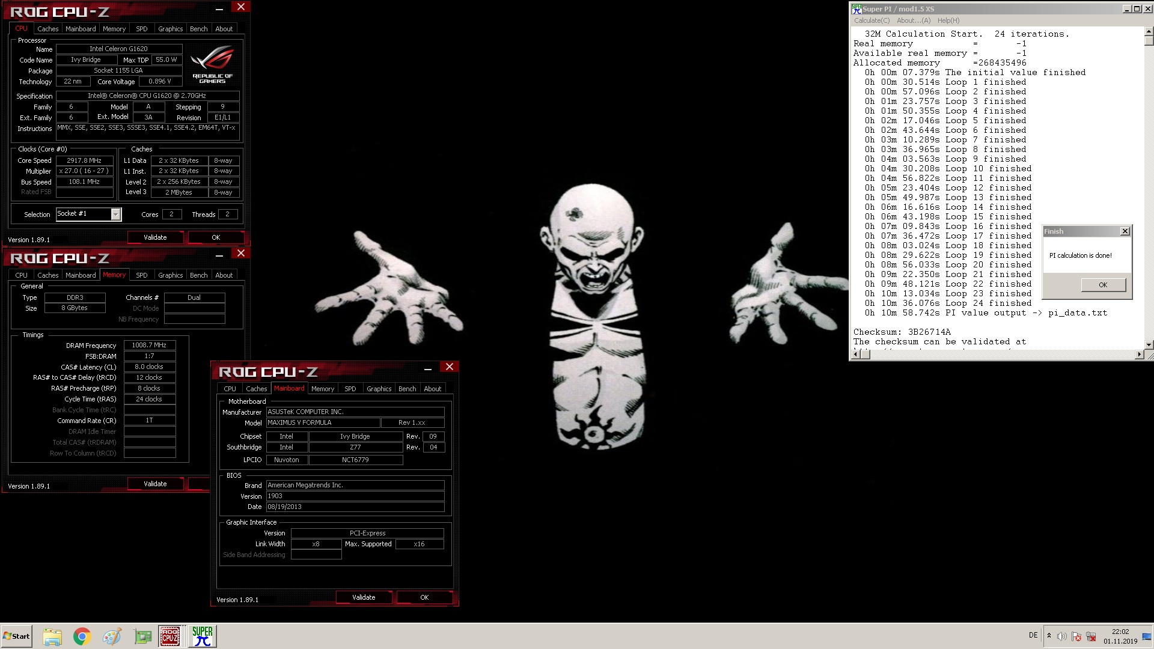This screenshot has width=1154, height=649.
Task: Open About tab in top CPU-Z window
Action: [x=224, y=29]
